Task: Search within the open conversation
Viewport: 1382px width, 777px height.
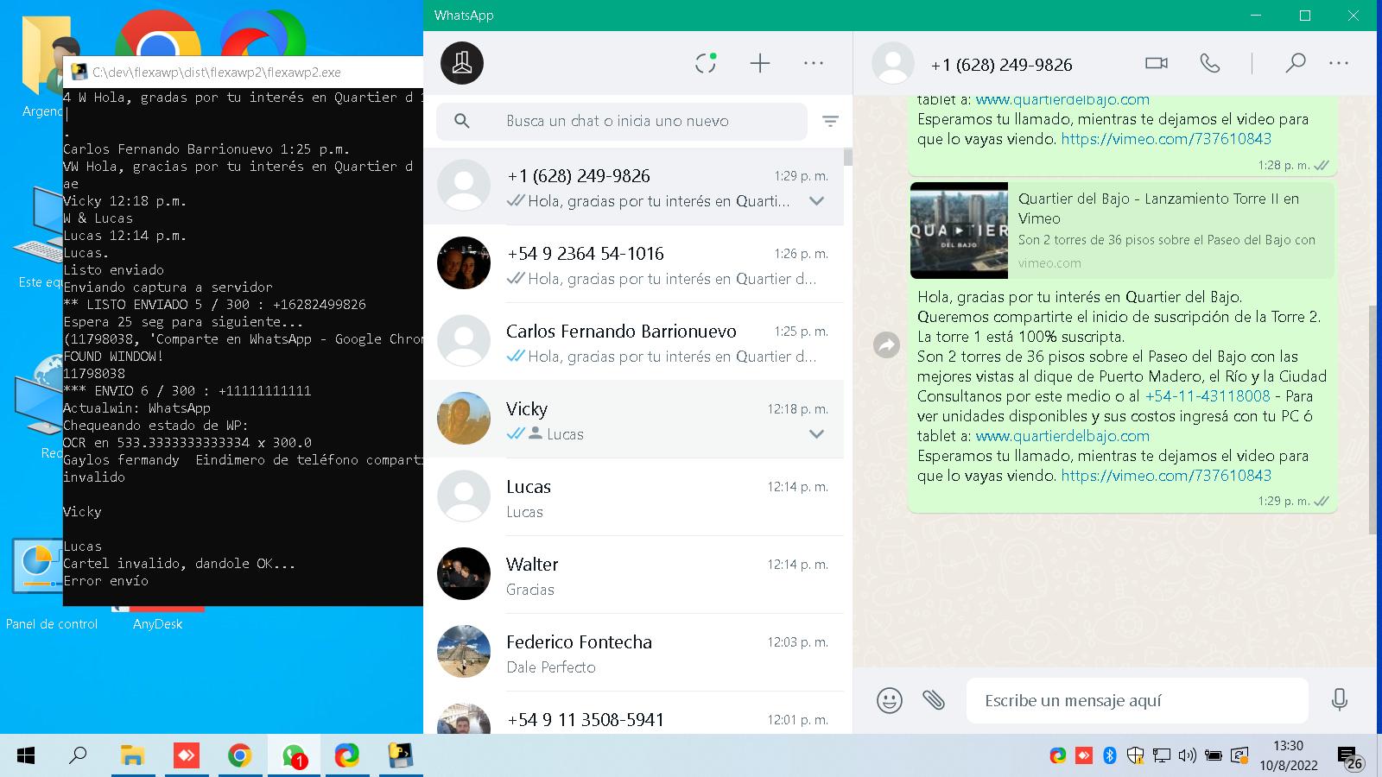Action: click(x=1295, y=63)
